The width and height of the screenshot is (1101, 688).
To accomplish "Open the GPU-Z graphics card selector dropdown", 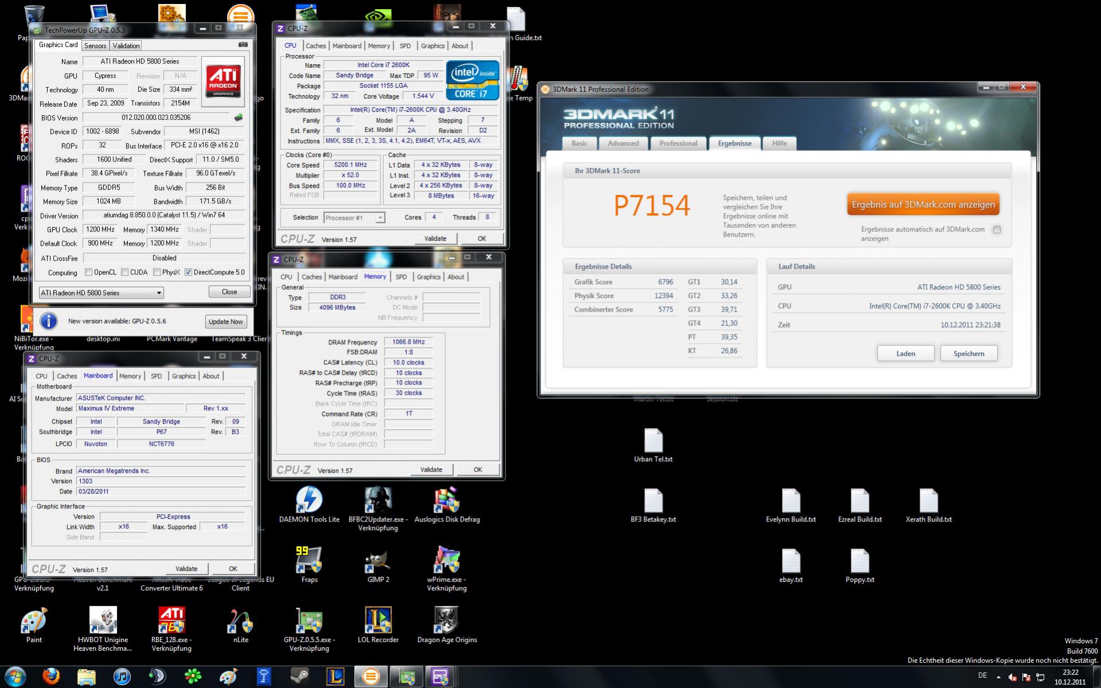I will click(101, 293).
